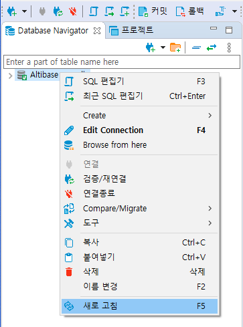Image resolution: width=243 pixels, height=327 pixels.
Task: Click the 롤백 rollback button
Action: click(x=189, y=11)
